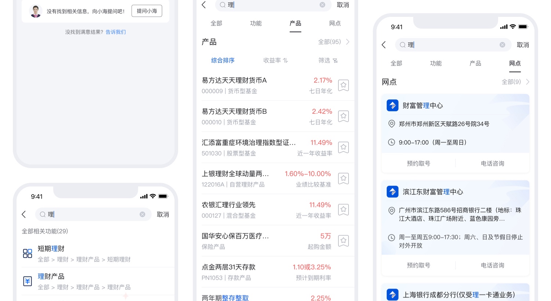Favorite 易方达天天理财货币A with the star icon
The height and width of the screenshot is (301, 551).
(x=343, y=85)
